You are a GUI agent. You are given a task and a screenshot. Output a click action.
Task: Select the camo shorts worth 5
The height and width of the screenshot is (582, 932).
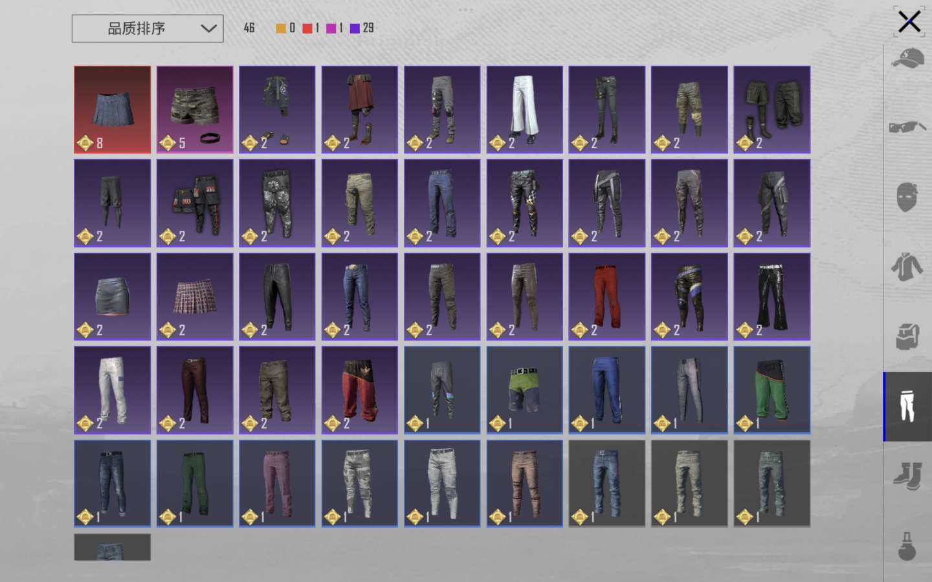pos(195,109)
